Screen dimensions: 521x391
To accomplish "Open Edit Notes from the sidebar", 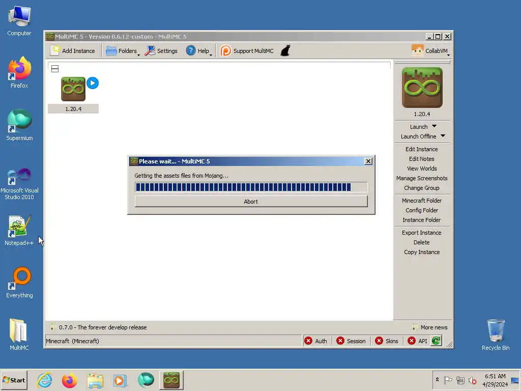I will tap(422, 159).
